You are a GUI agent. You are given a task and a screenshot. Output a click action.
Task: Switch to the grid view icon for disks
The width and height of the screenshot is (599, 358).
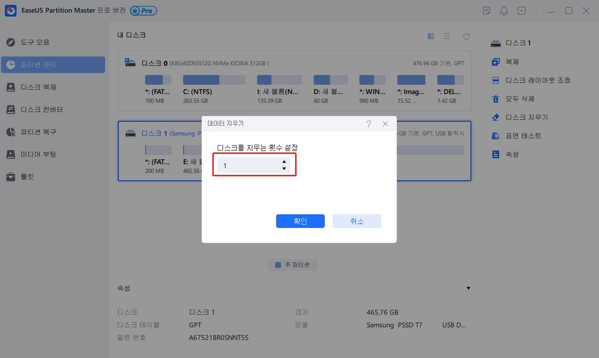point(431,37)
